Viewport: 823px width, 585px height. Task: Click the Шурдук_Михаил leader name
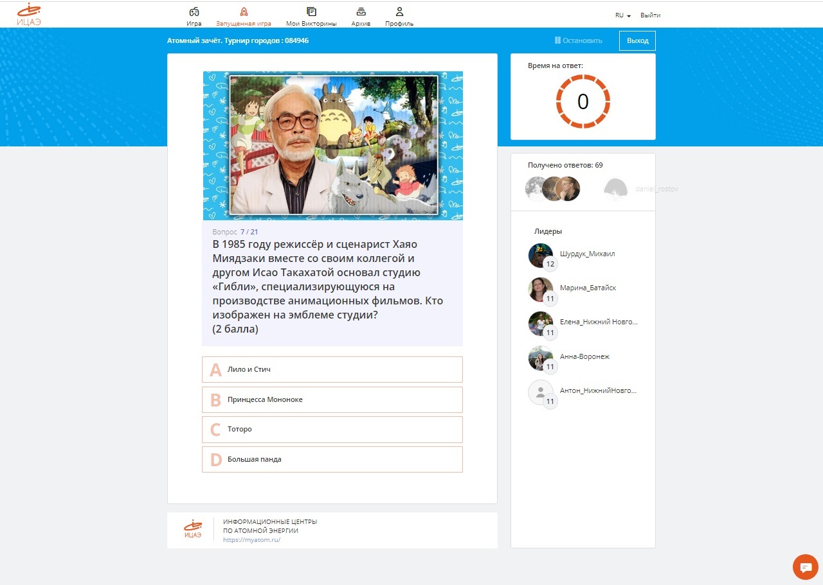point(588,254)
